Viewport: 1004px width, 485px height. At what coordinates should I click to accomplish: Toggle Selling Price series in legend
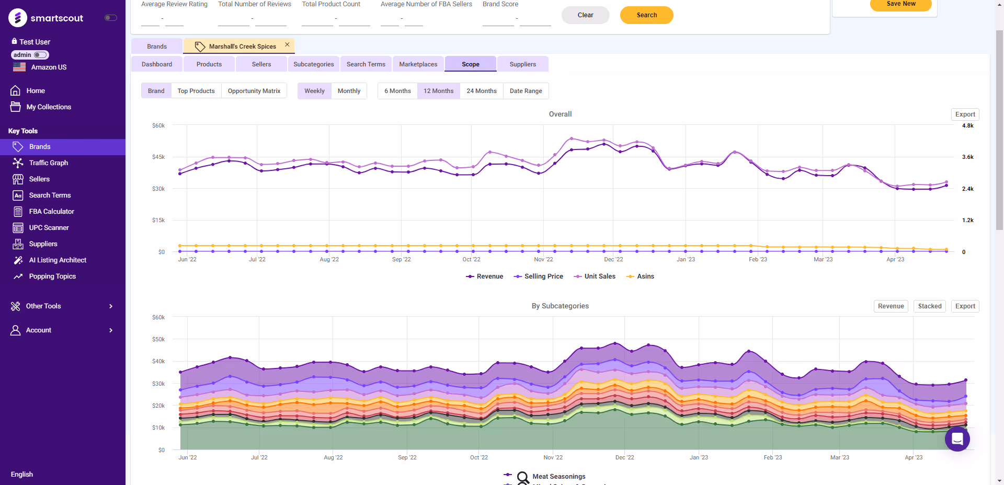[x=538, y=276]
